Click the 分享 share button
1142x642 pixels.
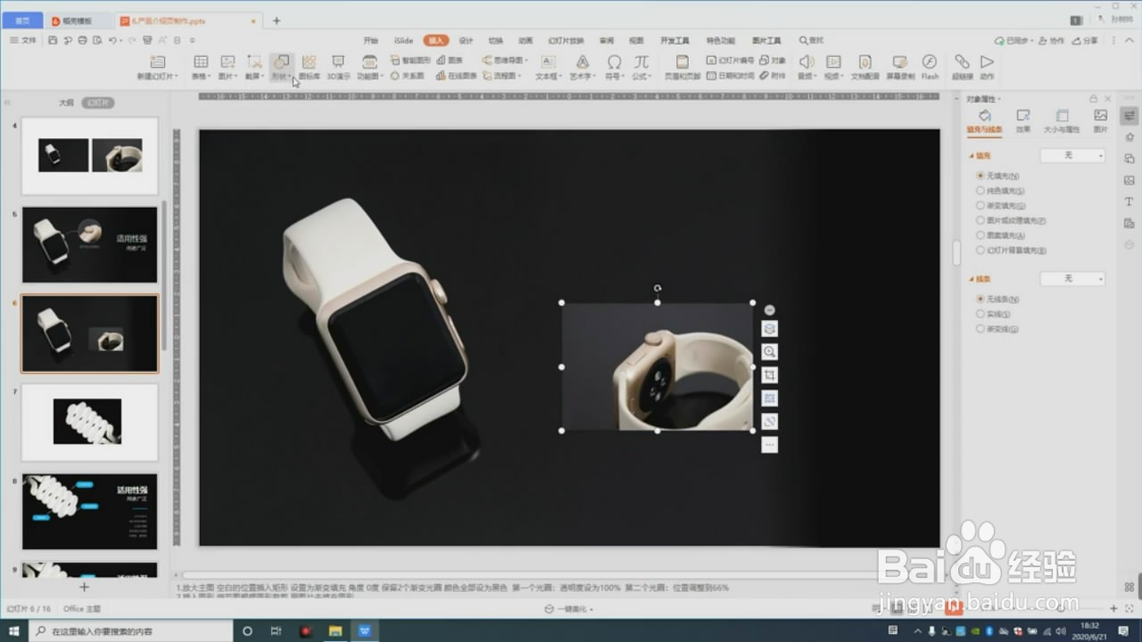[1086, 40]
